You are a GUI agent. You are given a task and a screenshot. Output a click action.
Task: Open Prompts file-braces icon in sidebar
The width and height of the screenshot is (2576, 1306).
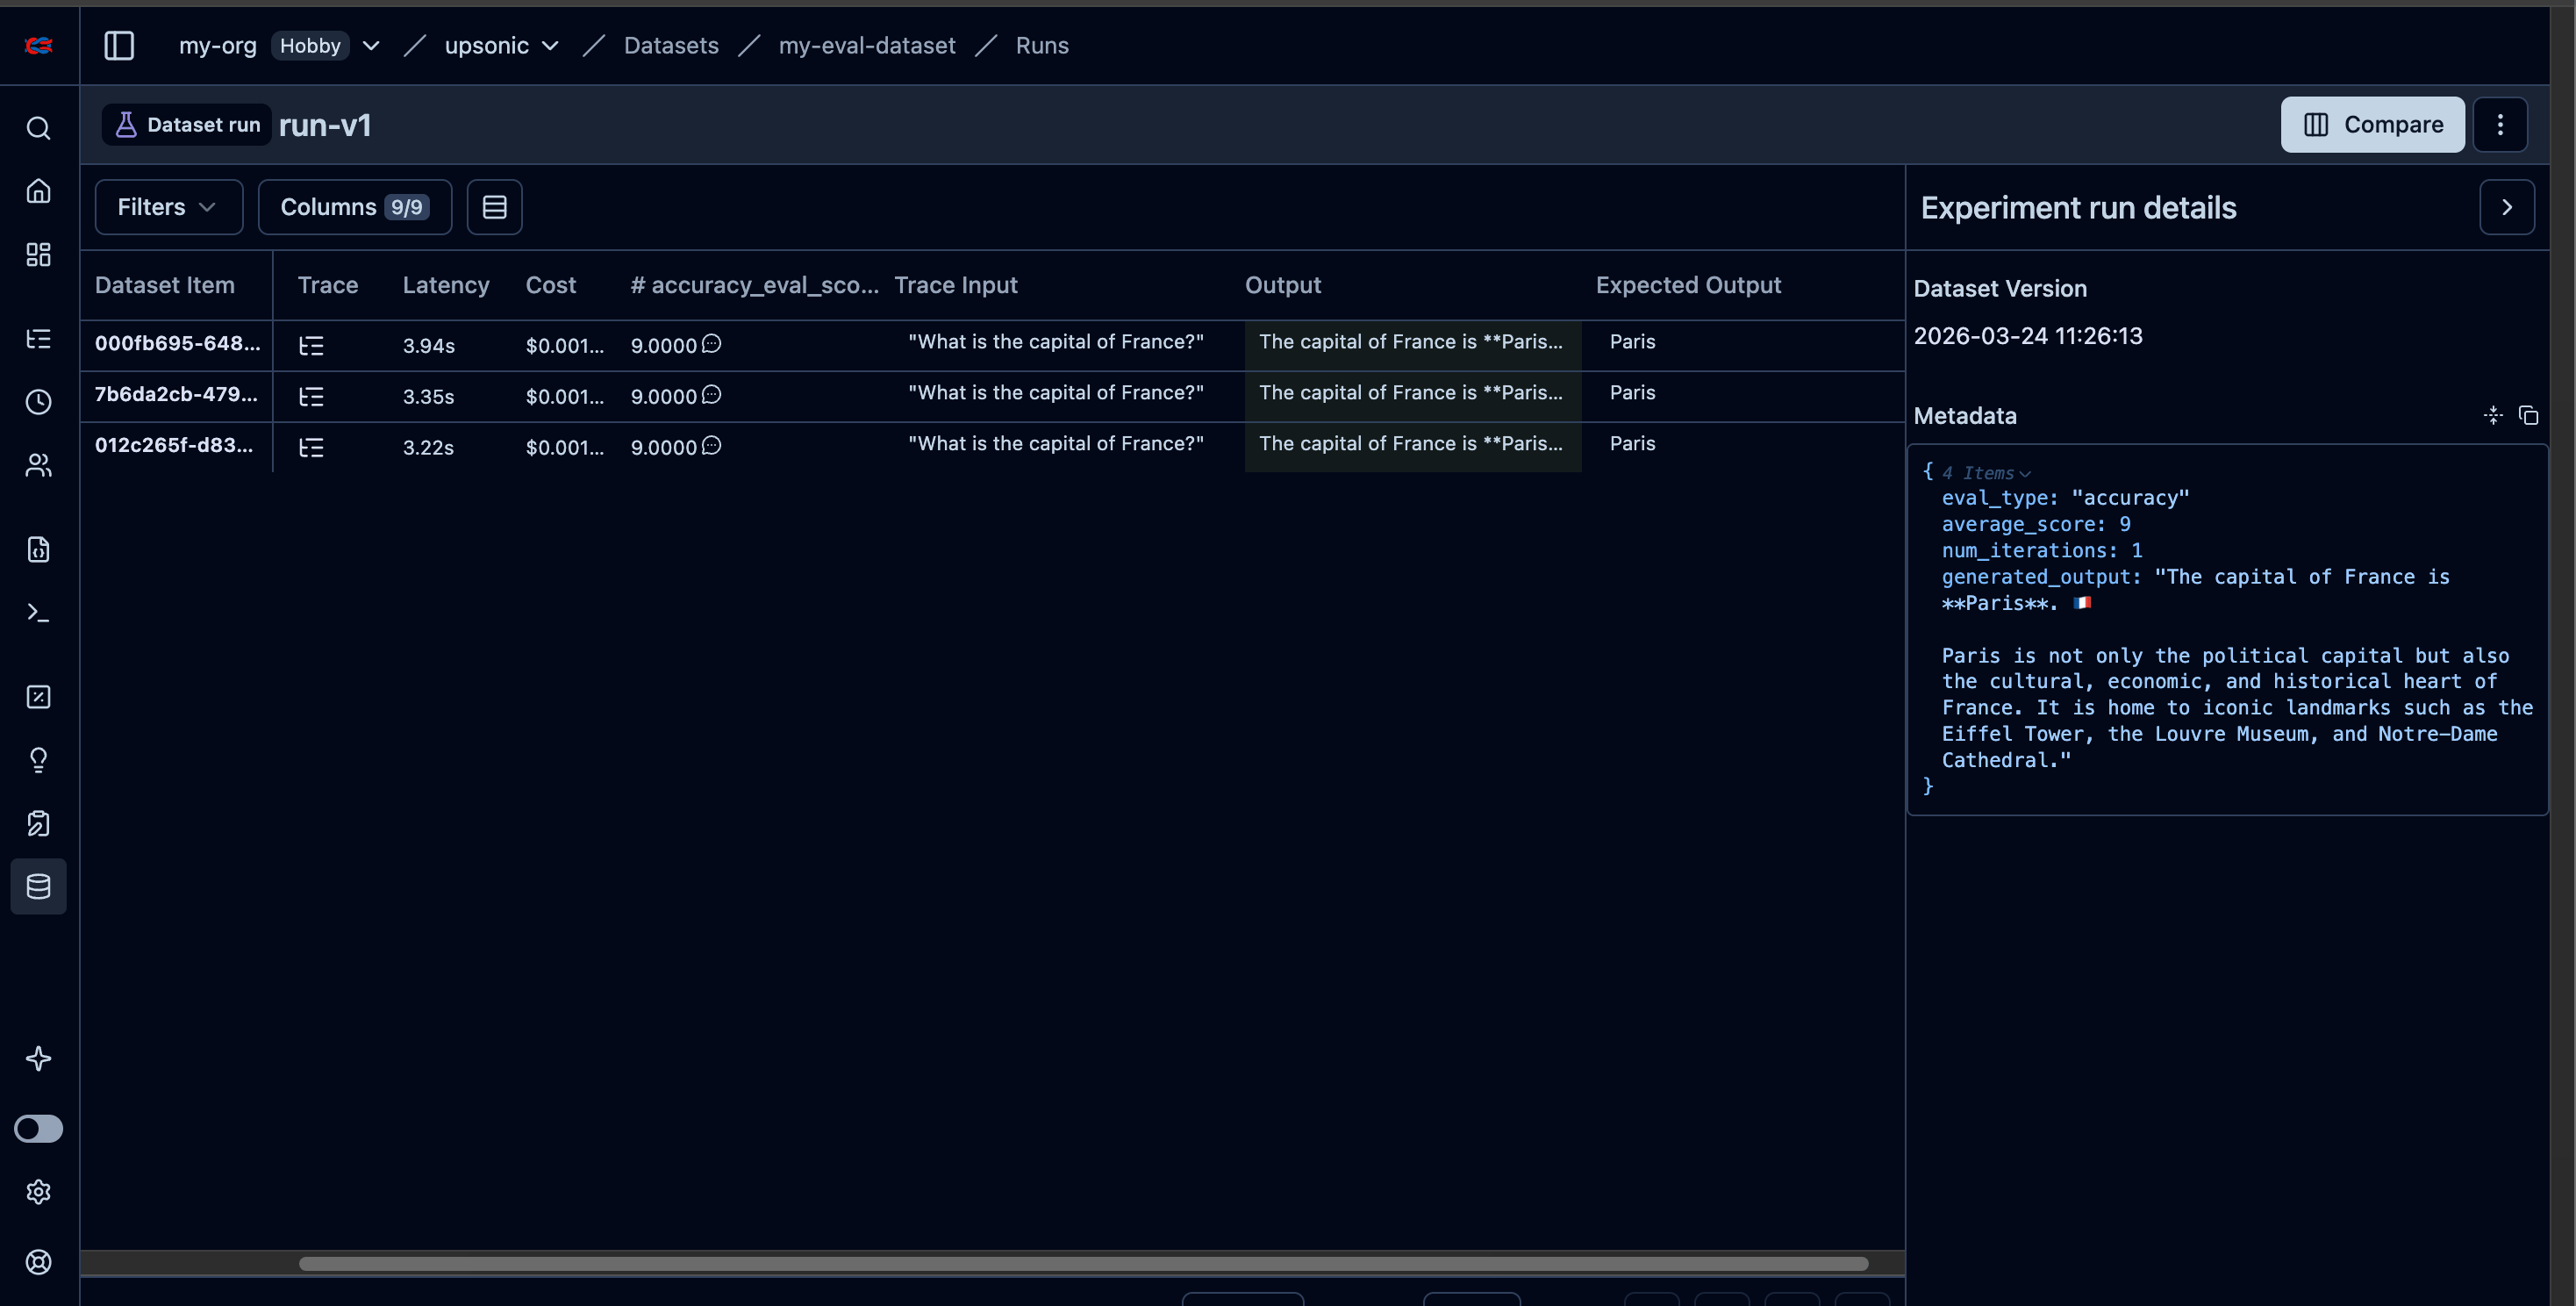38,549
